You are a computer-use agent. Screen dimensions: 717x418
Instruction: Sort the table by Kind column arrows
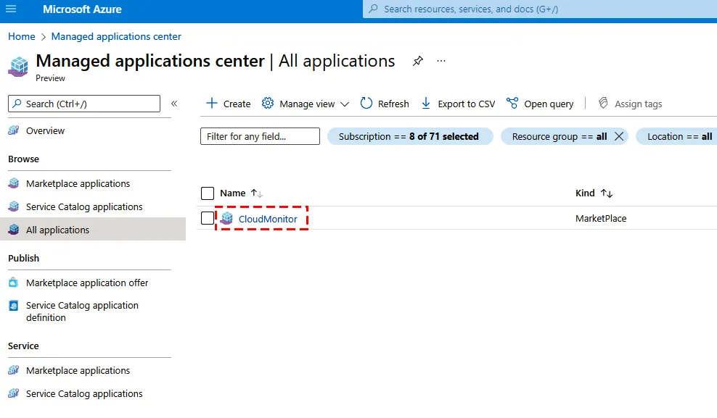607,193
